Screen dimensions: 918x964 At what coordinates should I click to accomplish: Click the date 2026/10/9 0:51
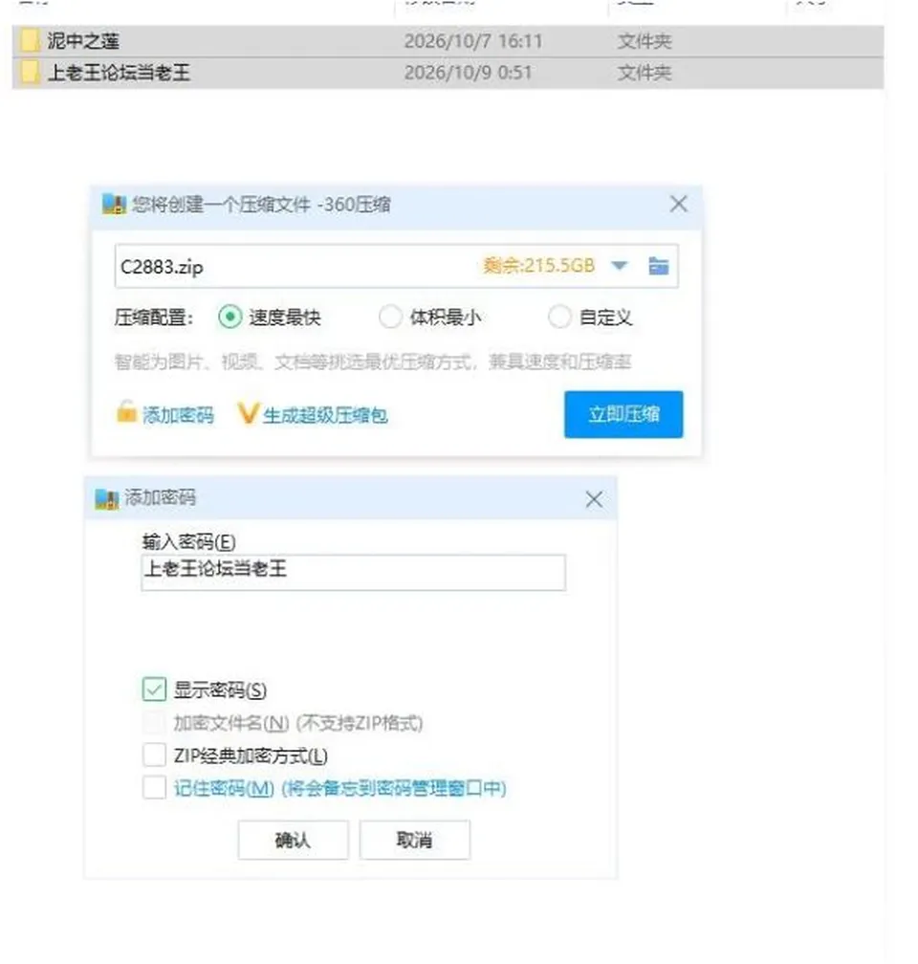click(x=468, y=73)
